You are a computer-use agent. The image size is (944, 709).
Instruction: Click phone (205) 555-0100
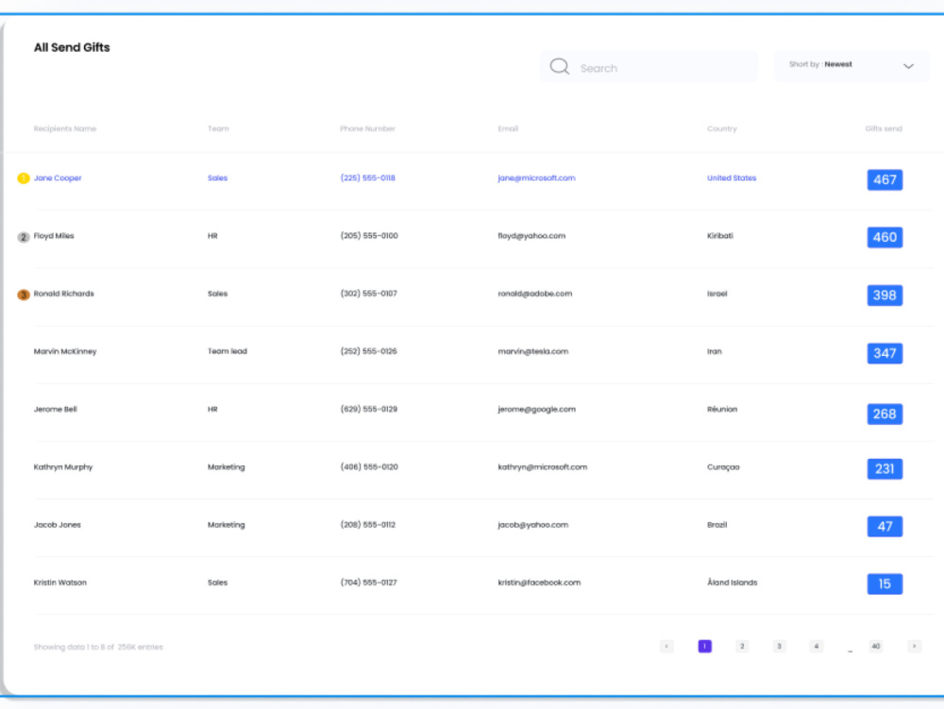click(x=369, y=236)
